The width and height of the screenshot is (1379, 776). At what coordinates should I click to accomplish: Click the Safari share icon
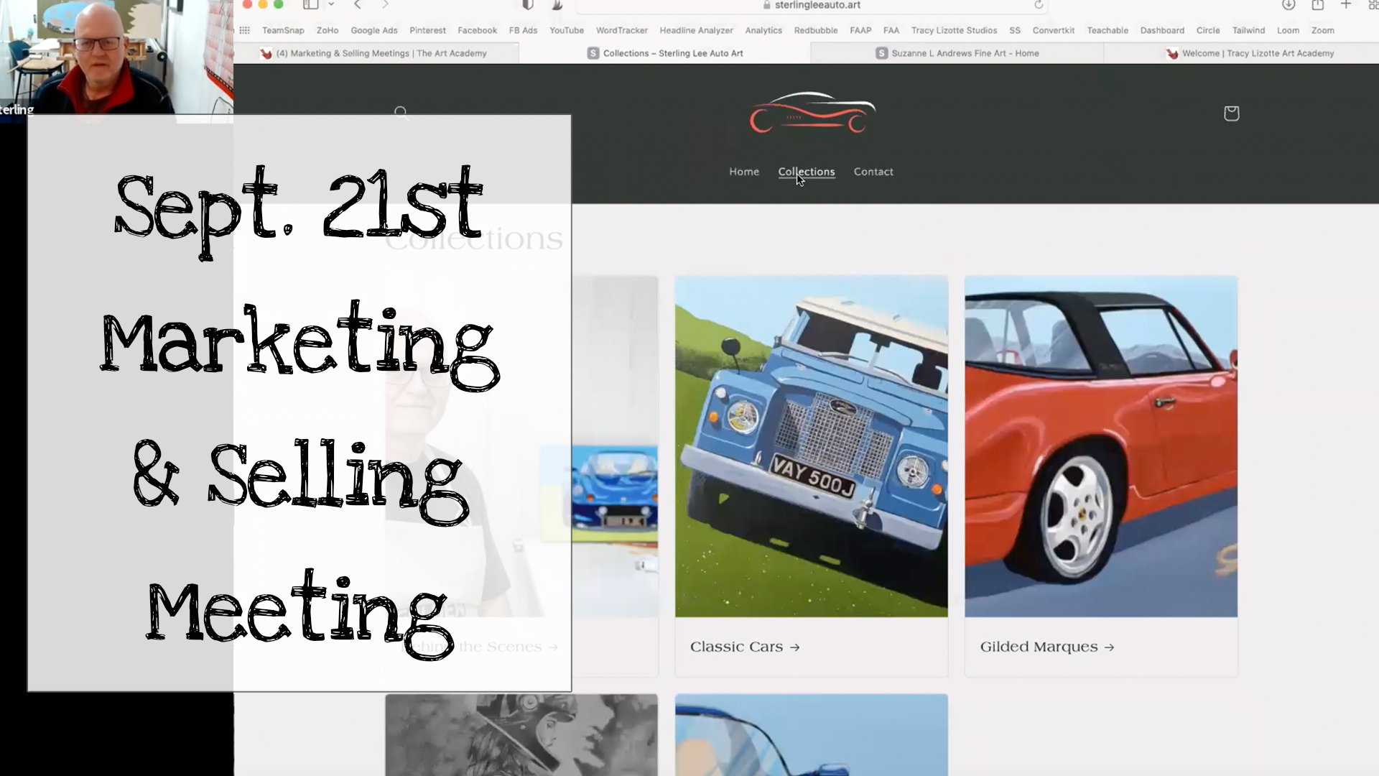(1317, 4)
